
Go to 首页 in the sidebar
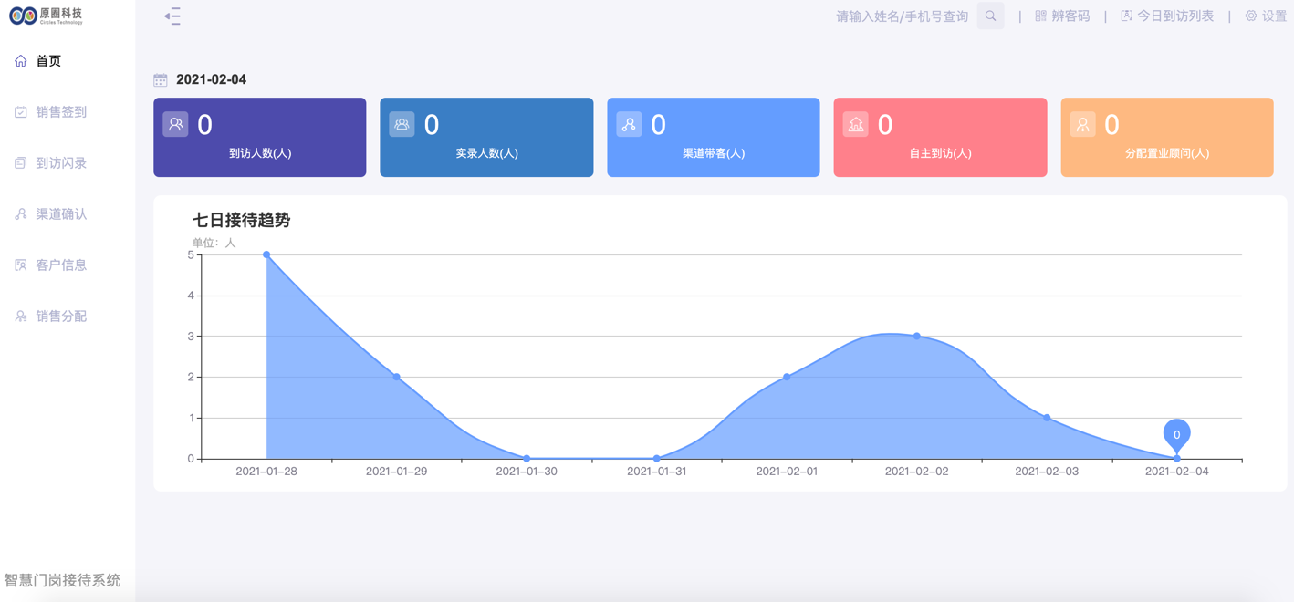click(x=48, y=61)
